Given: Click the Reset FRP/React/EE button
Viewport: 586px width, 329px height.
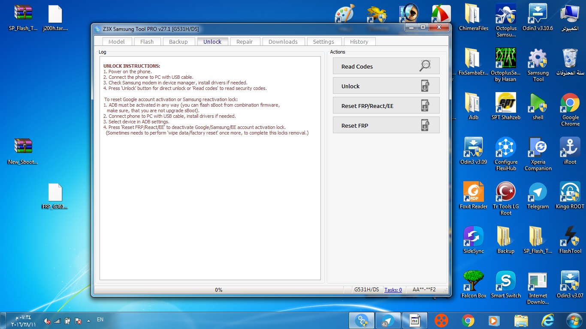Looking at the screenshot, I should [386, 105].
